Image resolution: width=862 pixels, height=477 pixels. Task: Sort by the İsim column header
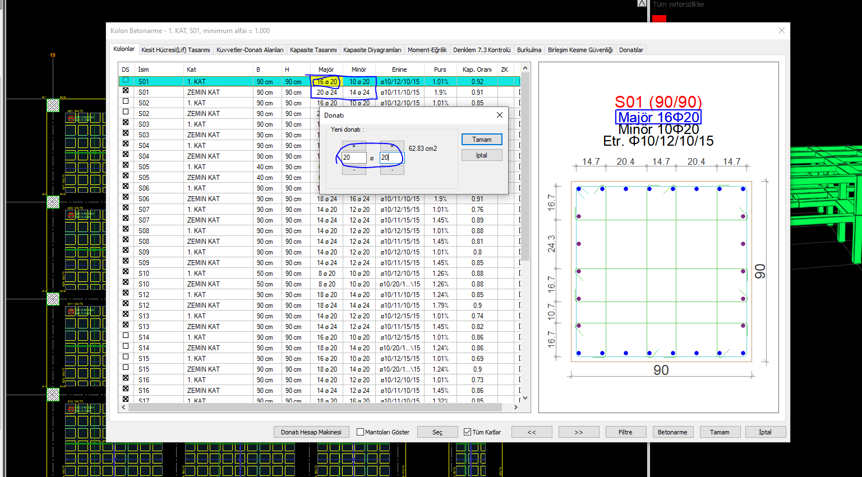coord(160,70)
